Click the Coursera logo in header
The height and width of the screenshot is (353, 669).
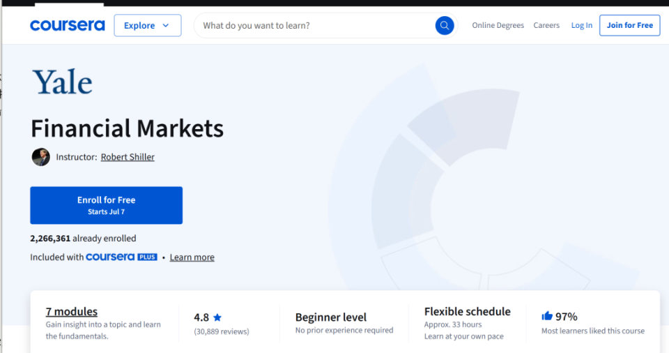68,26
